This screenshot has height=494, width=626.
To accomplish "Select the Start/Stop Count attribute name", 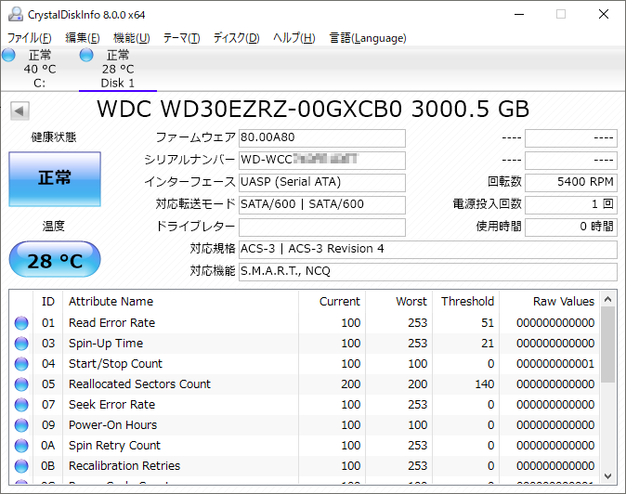I will pyautogui.click(x=115, y=363).
